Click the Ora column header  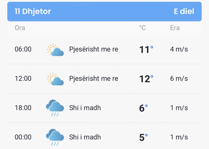[x=20, y=28]
